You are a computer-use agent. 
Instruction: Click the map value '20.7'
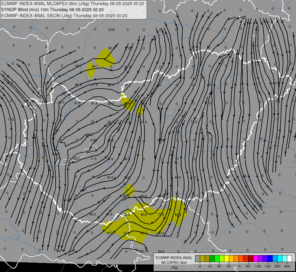click(x=144, y=251)
